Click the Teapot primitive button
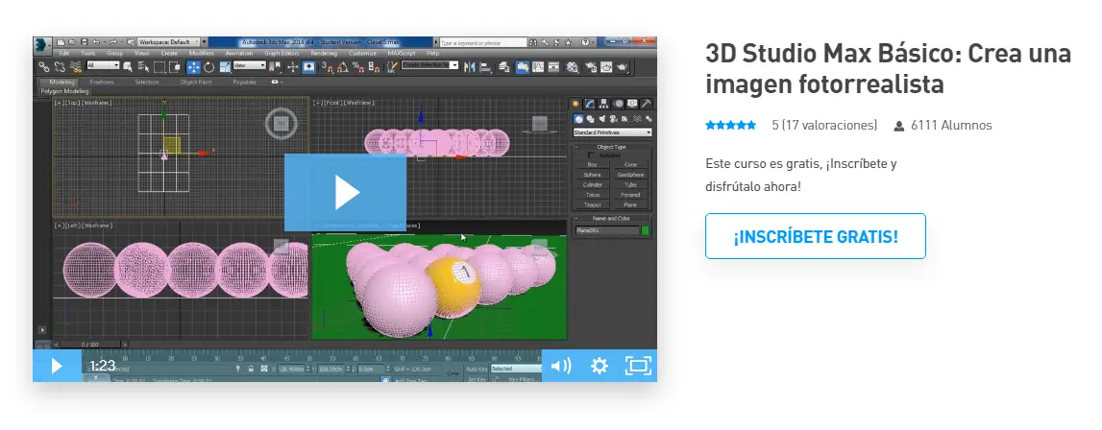The image size is (1102, 430). click(x=593, y=204)
